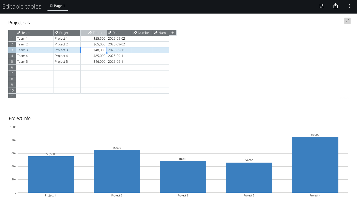
Task: Select row header number 10
Action: [x=12, y=91]
